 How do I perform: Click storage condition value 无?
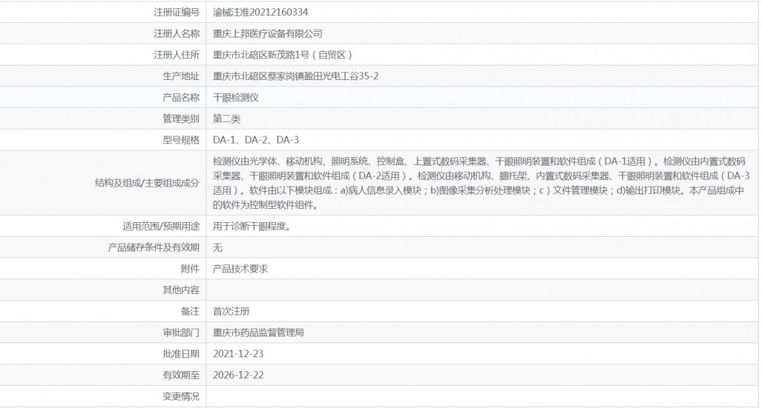[x=218, y=247]
